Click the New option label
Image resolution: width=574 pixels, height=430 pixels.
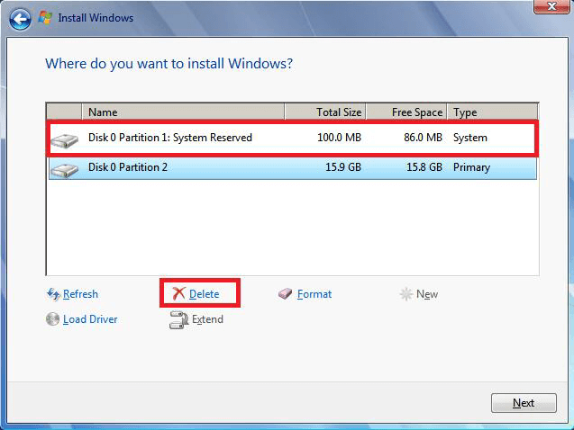click(x=427, y=294)
